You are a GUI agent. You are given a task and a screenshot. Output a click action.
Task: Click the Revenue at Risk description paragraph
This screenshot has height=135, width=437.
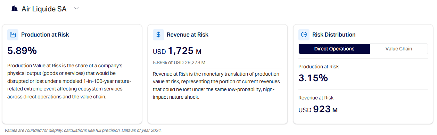[x=216, y=86]
